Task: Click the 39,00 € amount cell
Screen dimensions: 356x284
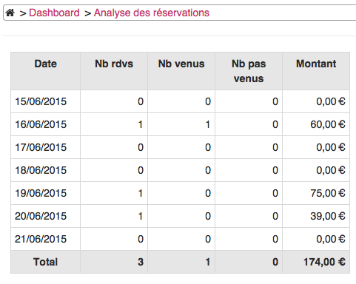Action: 316,216
